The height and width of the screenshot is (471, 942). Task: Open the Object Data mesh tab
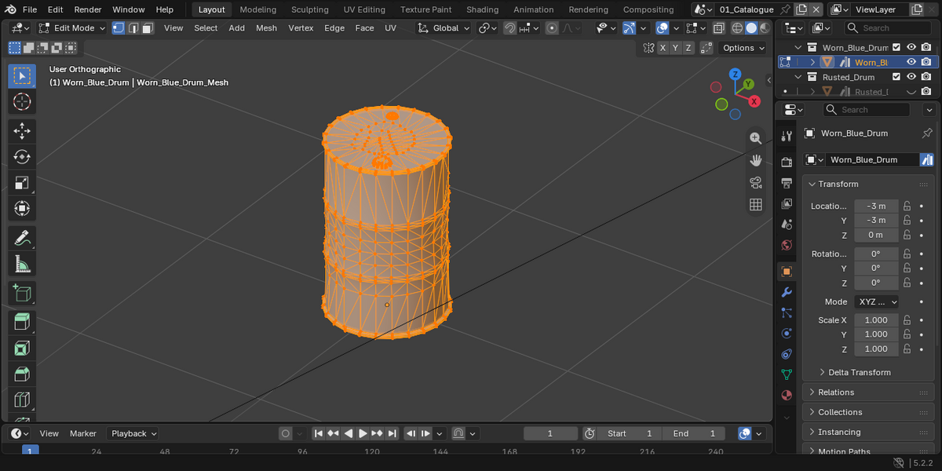tap(787, 374)
